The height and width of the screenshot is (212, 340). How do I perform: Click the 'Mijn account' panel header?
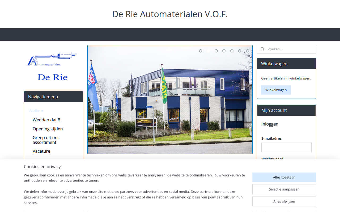coord(286,110)
